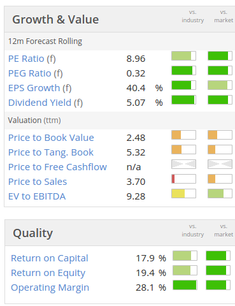Select the Price to Tang. Book link
This screenshot has height=306, width=235.
pos(51,152)
